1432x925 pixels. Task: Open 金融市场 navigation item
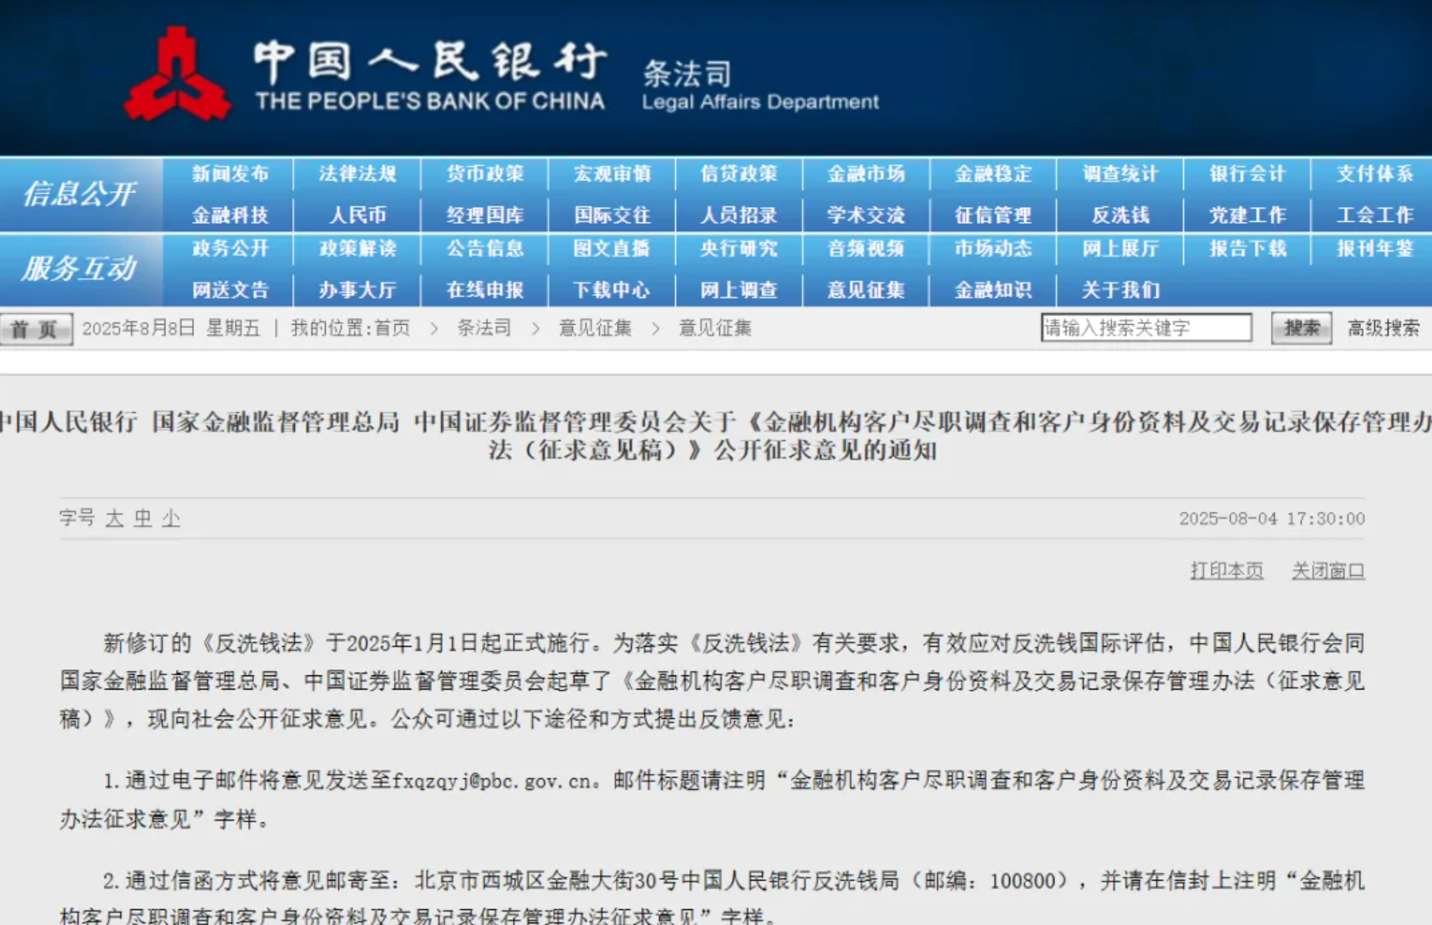866,174
